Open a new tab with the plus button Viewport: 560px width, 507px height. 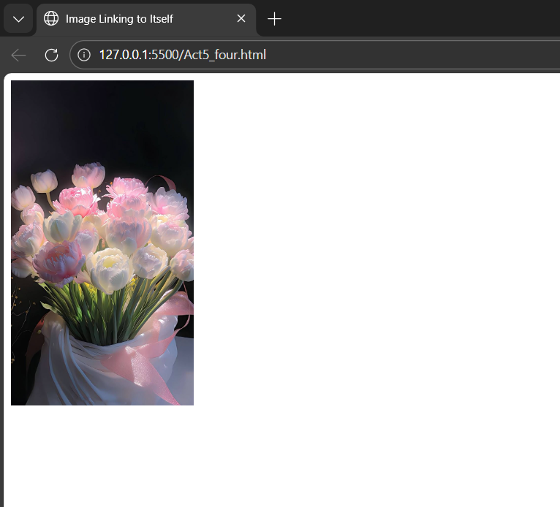pyautogui.click(x=274, y=19)
